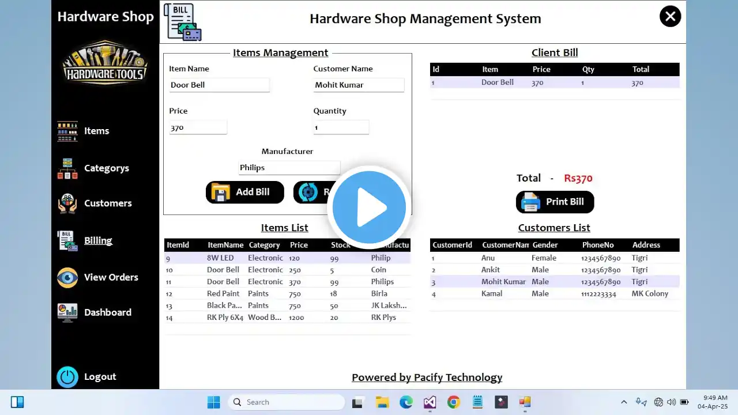Navigate to Customers in the sidebar
Screen dimensions: 738x415
(x=108, y=203)
